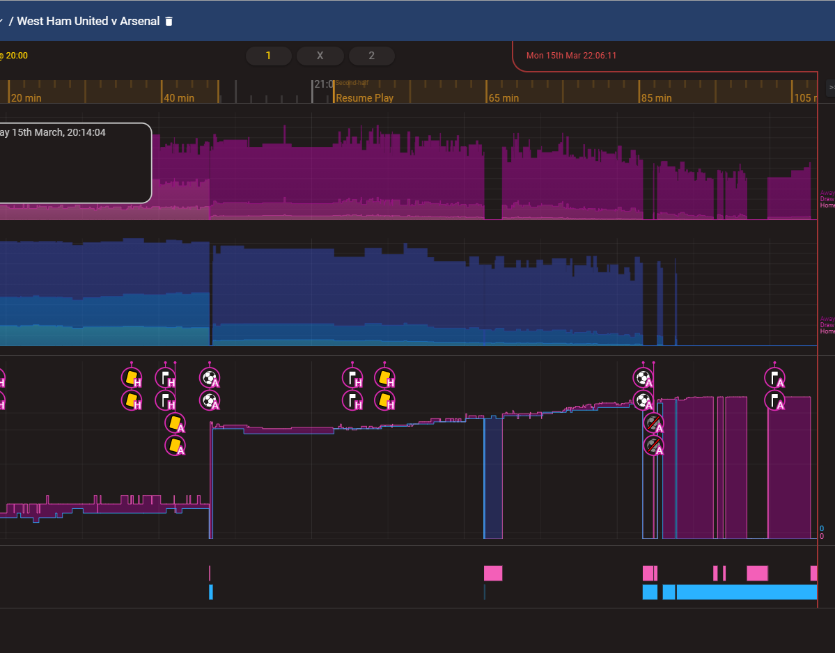Click the lower Away yellow card icon
The width and height of the screenshot is (835, 653).
point(175,446)
